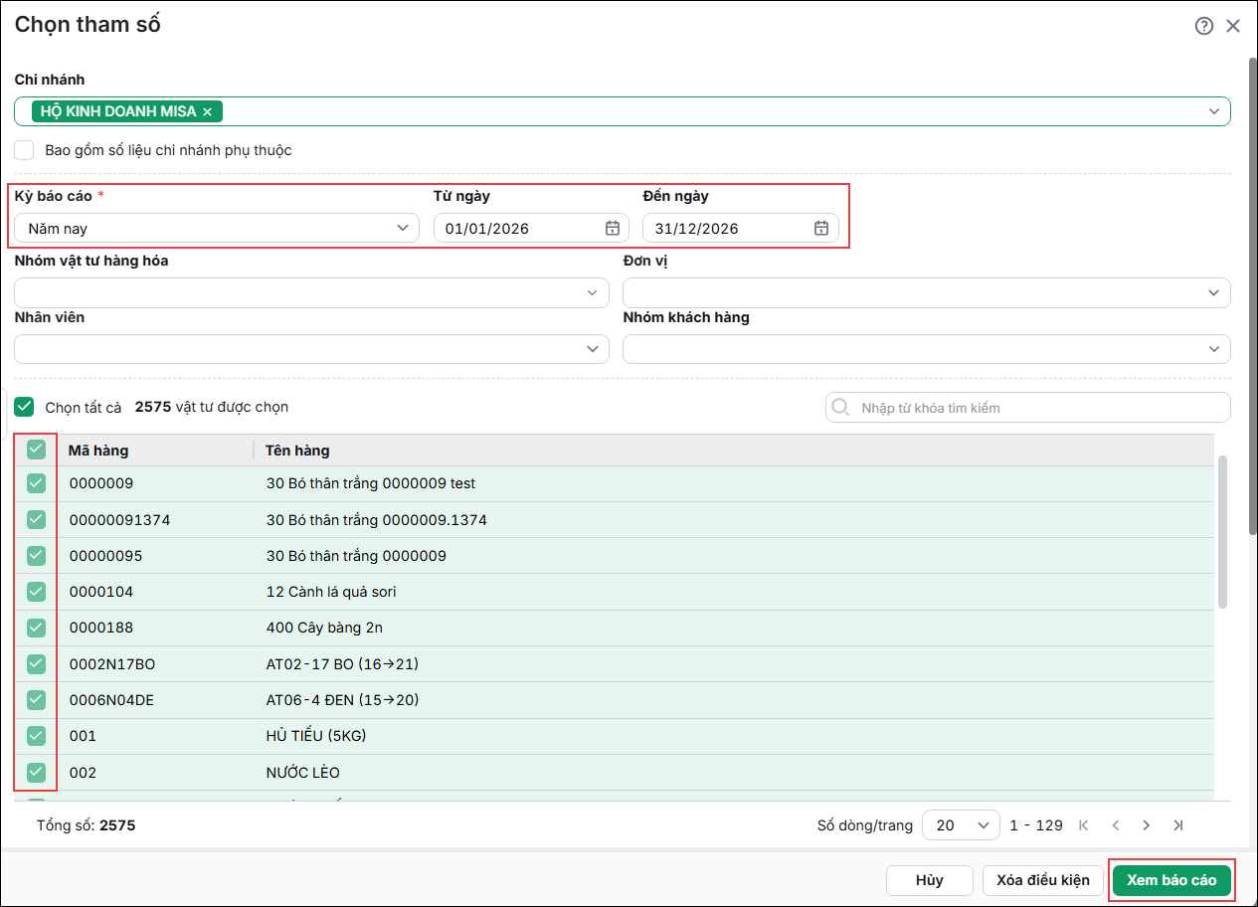This screenshot has width=1258, height=907.
Task: Open the Nhóm khách hàng dropdown
Action: pyautogui.click(x=927, y=349)
